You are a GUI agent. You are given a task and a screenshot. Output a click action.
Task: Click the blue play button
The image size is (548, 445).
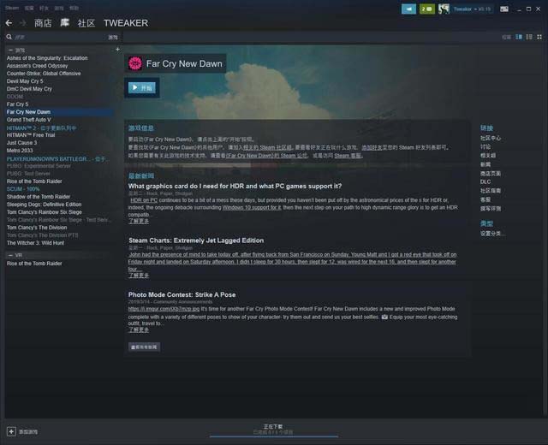pos(142,87)
